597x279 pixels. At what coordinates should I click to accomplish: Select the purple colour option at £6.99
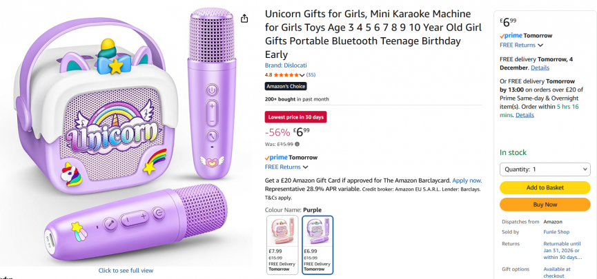(x=317, y=245)
